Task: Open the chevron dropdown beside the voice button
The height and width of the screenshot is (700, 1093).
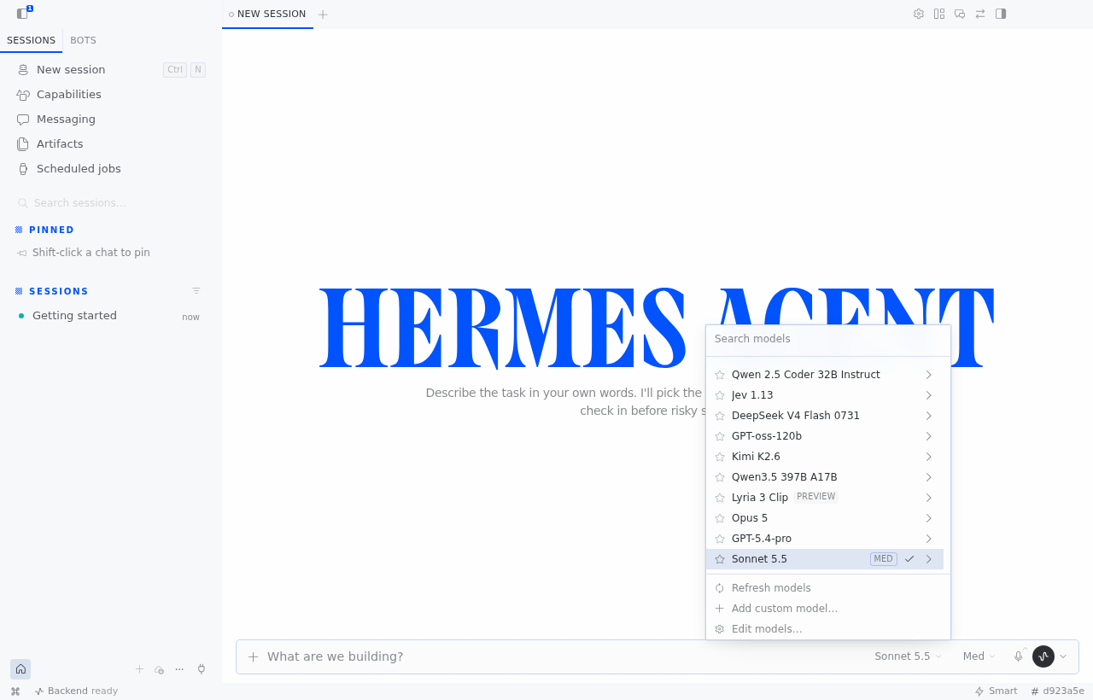Action: (x=1063, y=656)
